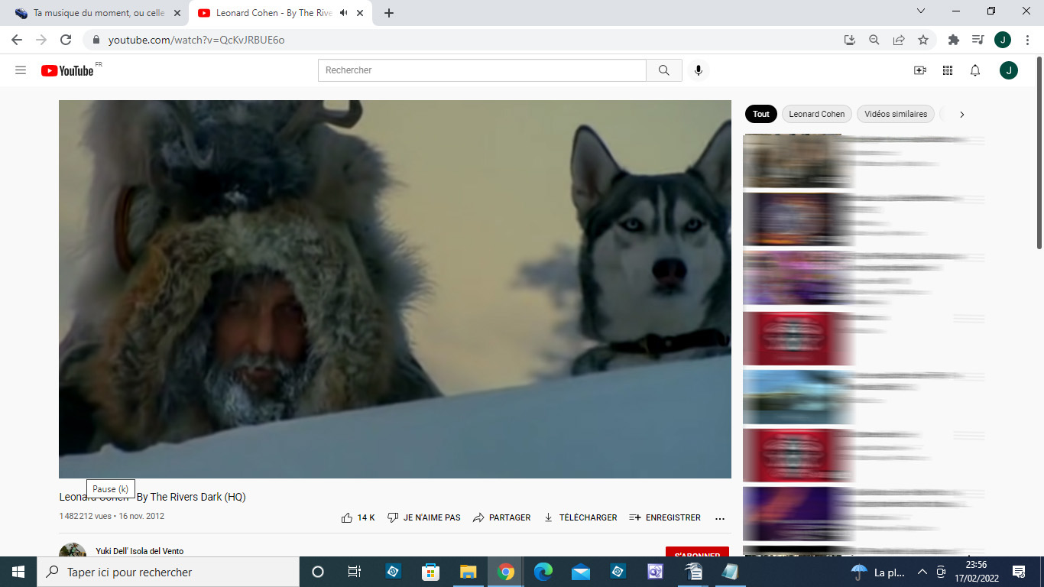Start voice search with the microphone
Image resolution: width=1044 pixels, height=587 pixels.
(698, 70)
